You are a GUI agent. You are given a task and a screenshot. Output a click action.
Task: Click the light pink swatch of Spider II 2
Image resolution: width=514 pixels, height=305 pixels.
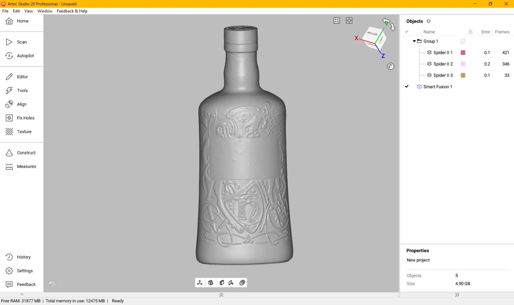(x=463, y=64)
